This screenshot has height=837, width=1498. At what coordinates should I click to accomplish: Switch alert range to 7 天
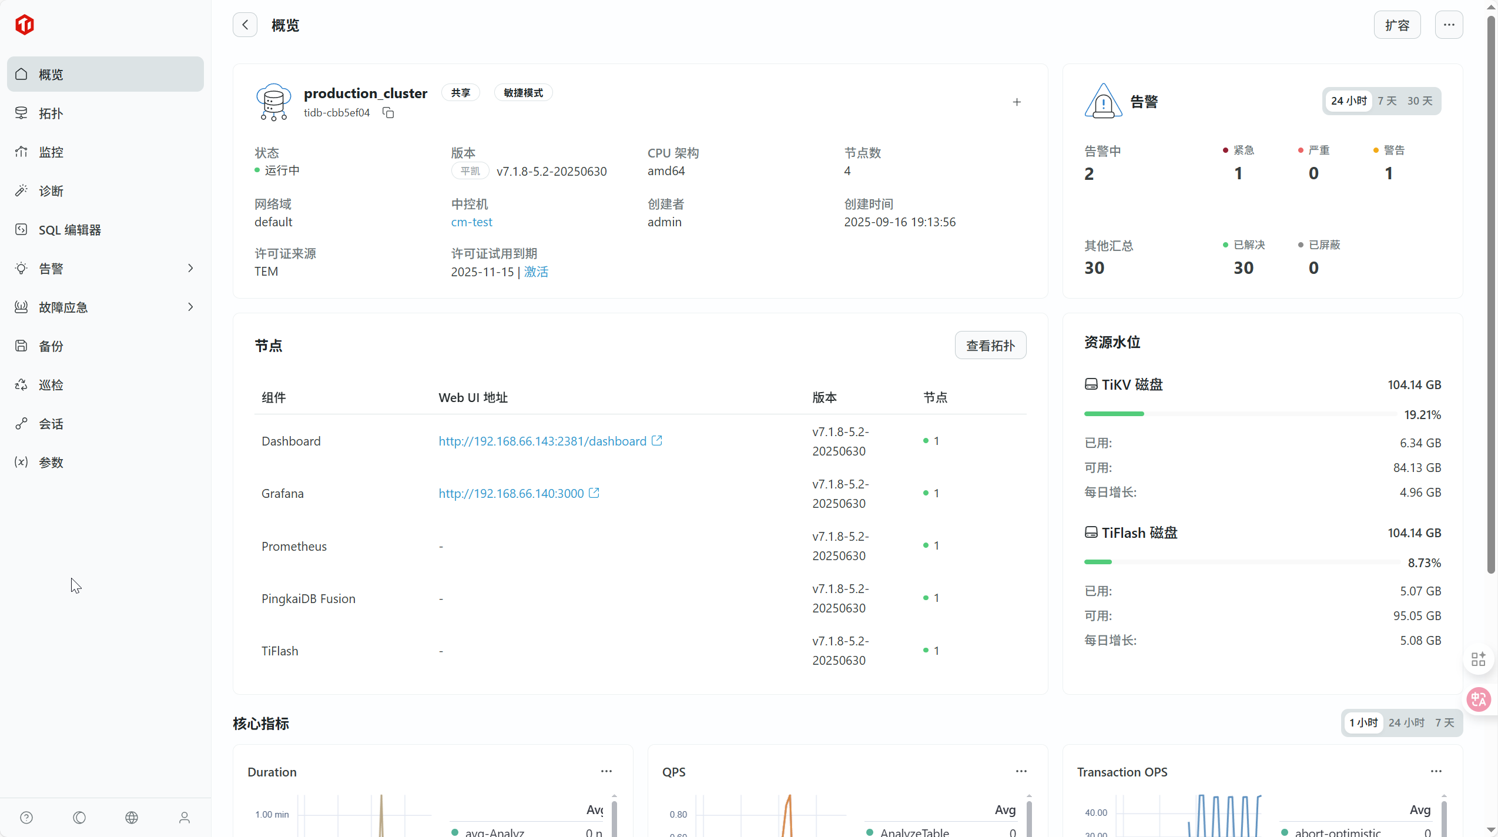point(1387,101)
